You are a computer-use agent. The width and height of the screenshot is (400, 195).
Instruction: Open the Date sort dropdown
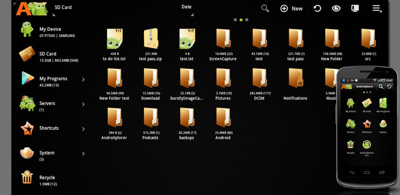[186, 7]
